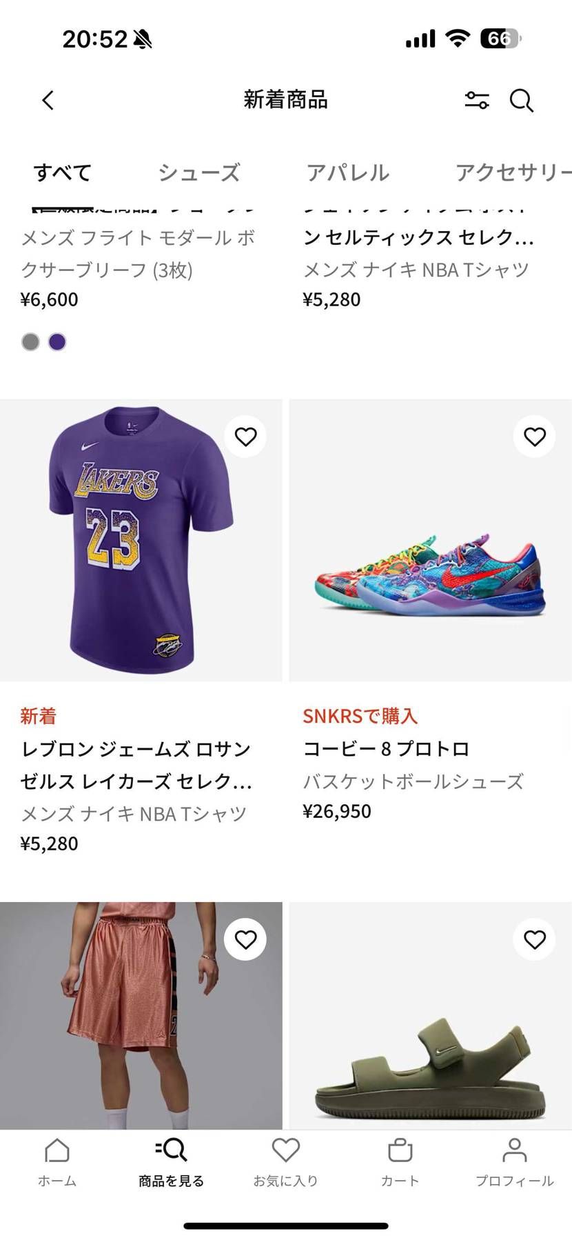Open the filter settings icon

[x=476, y=101]
